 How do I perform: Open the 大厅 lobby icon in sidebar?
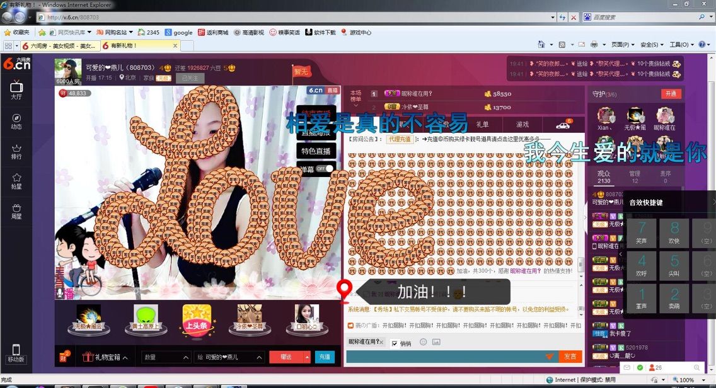pos(16,89)
